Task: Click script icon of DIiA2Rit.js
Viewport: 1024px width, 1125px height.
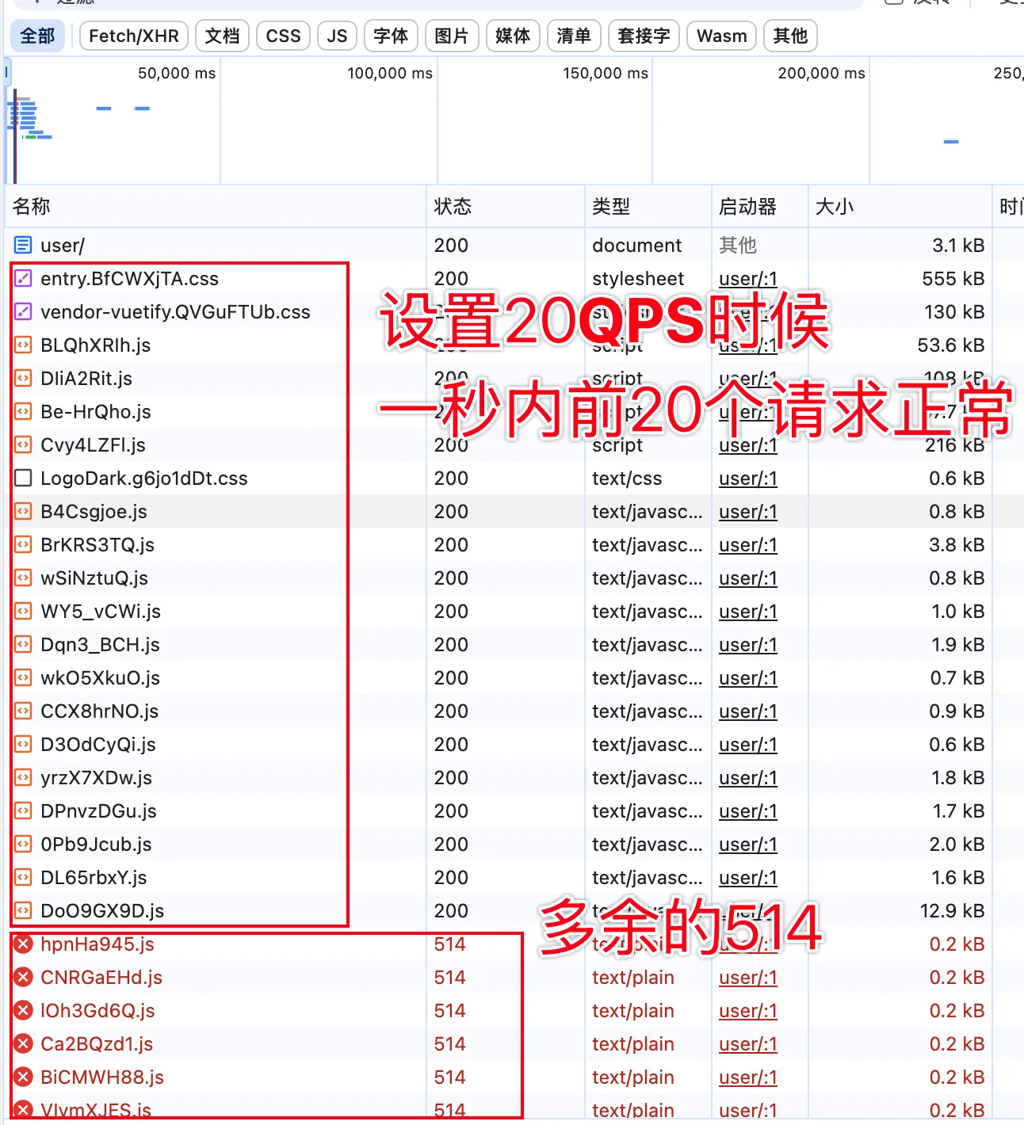Action: (x=23, y=379)
